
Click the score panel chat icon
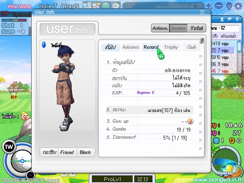230,19
